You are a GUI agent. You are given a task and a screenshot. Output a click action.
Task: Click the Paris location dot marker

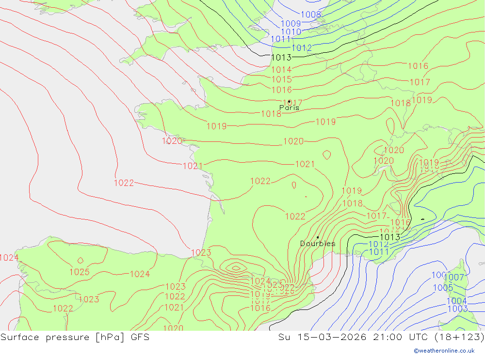tap(289, 101)
